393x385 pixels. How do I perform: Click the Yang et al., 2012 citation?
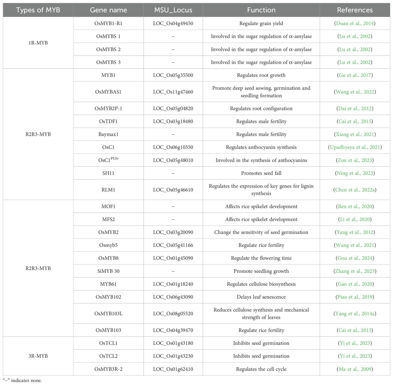point(355,232)
